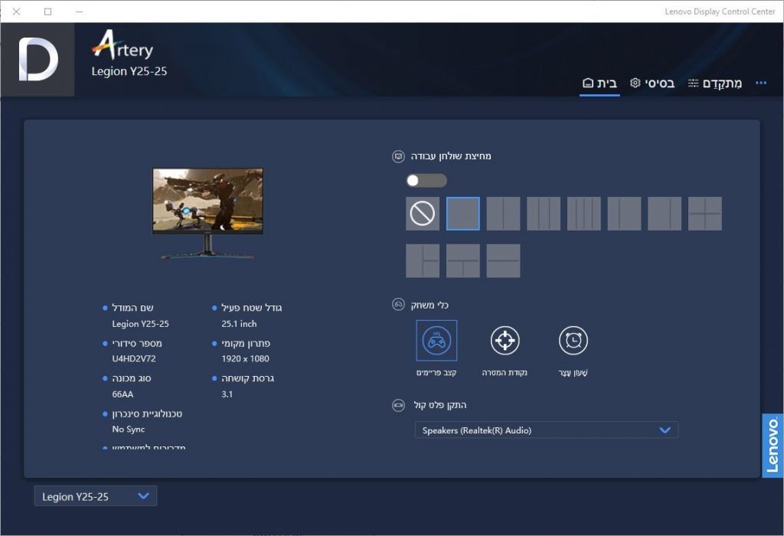Click the "מספר סידורי" serial number label
The image size is (784, 536).
coord(137,344)
